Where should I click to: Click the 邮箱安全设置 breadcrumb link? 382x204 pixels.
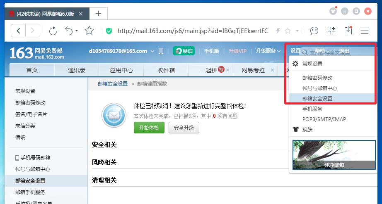[x=113, y=83]
